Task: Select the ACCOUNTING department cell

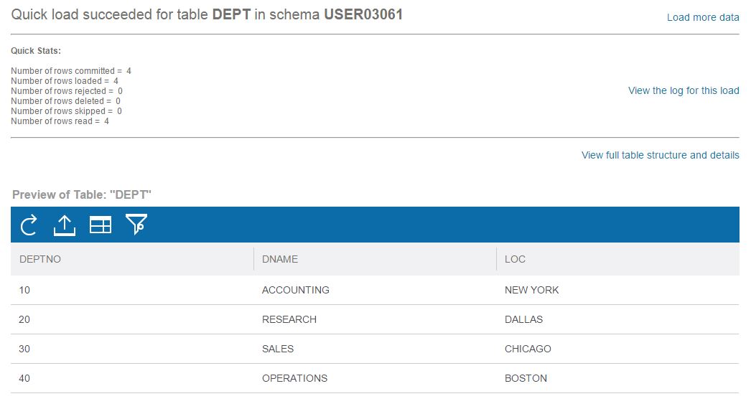Action: click(x=296, y=290)
